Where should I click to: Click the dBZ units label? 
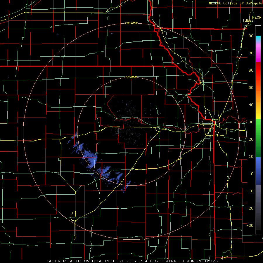pyautogui.click(x=248, y=20)
